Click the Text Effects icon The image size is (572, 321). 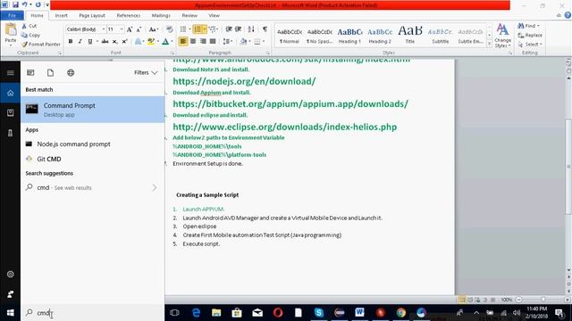tap(139, 42)
